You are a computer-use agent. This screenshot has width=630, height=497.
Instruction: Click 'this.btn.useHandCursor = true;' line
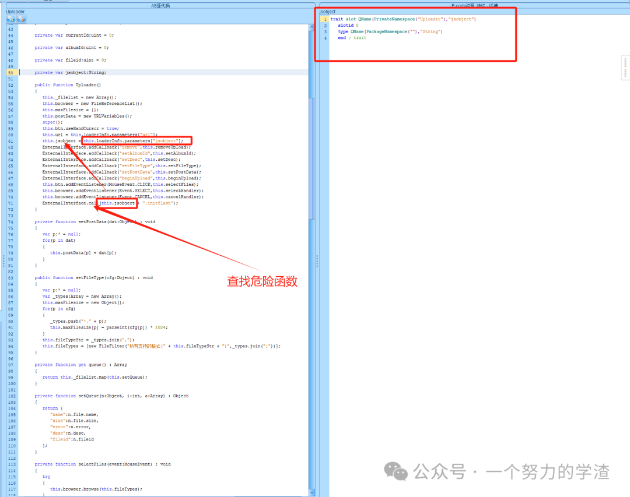(x=80, y=128)
